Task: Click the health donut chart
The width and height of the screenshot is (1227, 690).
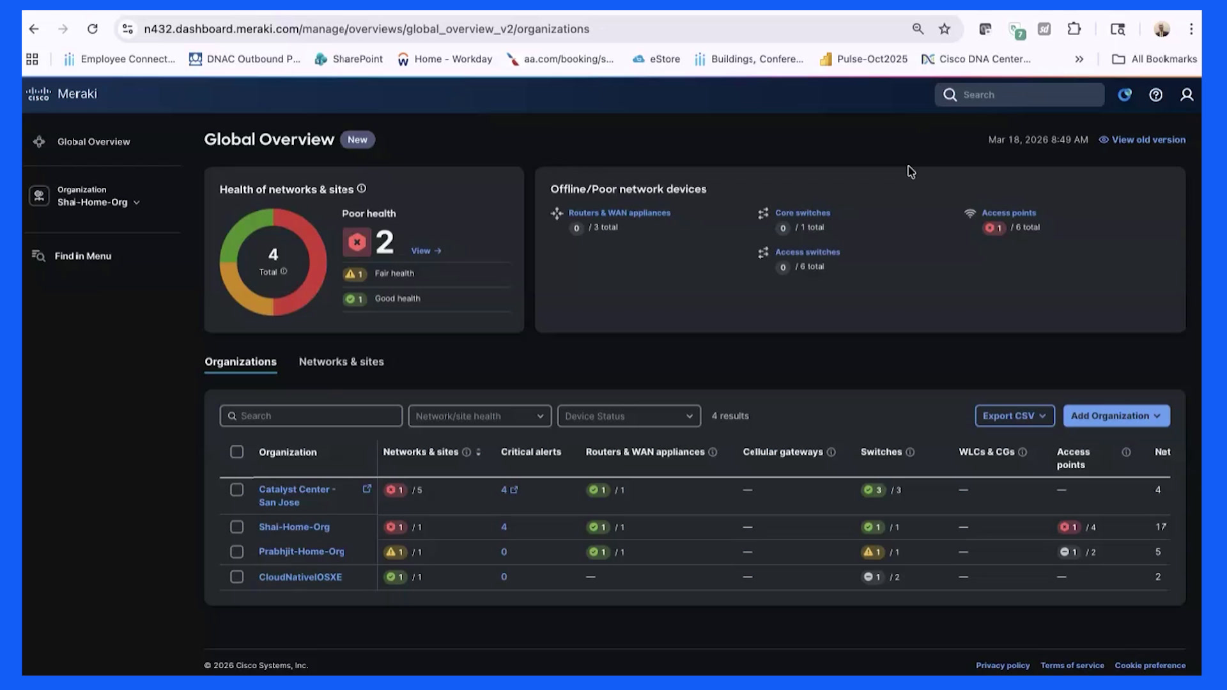Action: 273,262
